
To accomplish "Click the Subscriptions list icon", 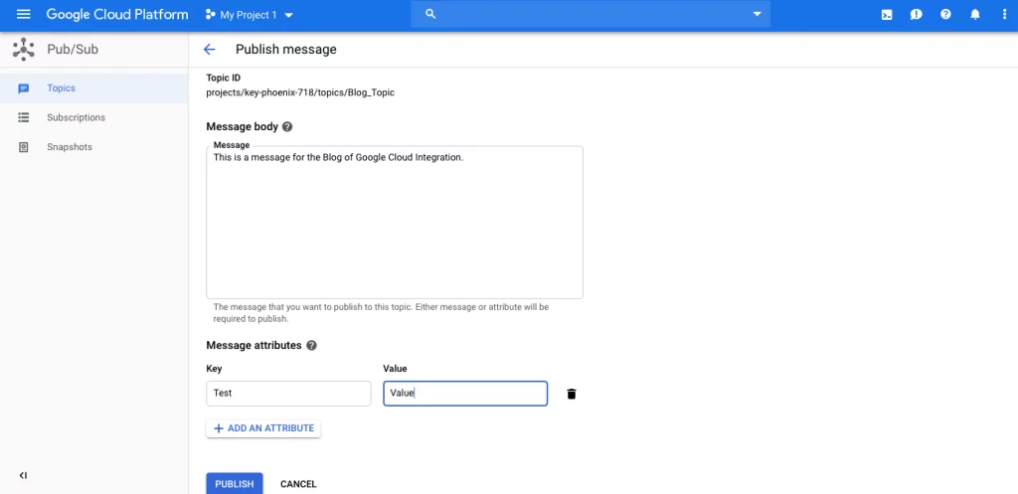I will (24, 117).
